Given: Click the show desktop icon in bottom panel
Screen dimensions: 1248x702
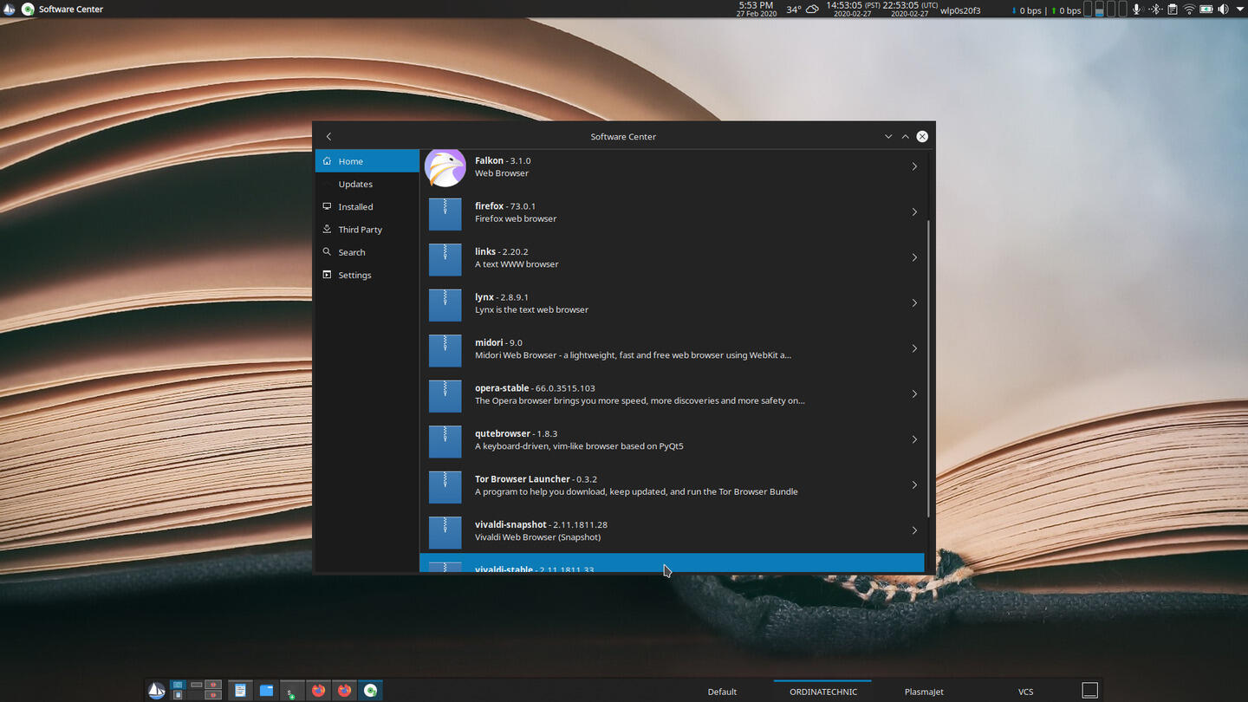Looking at the screenshot, I should coord(1090,691).
